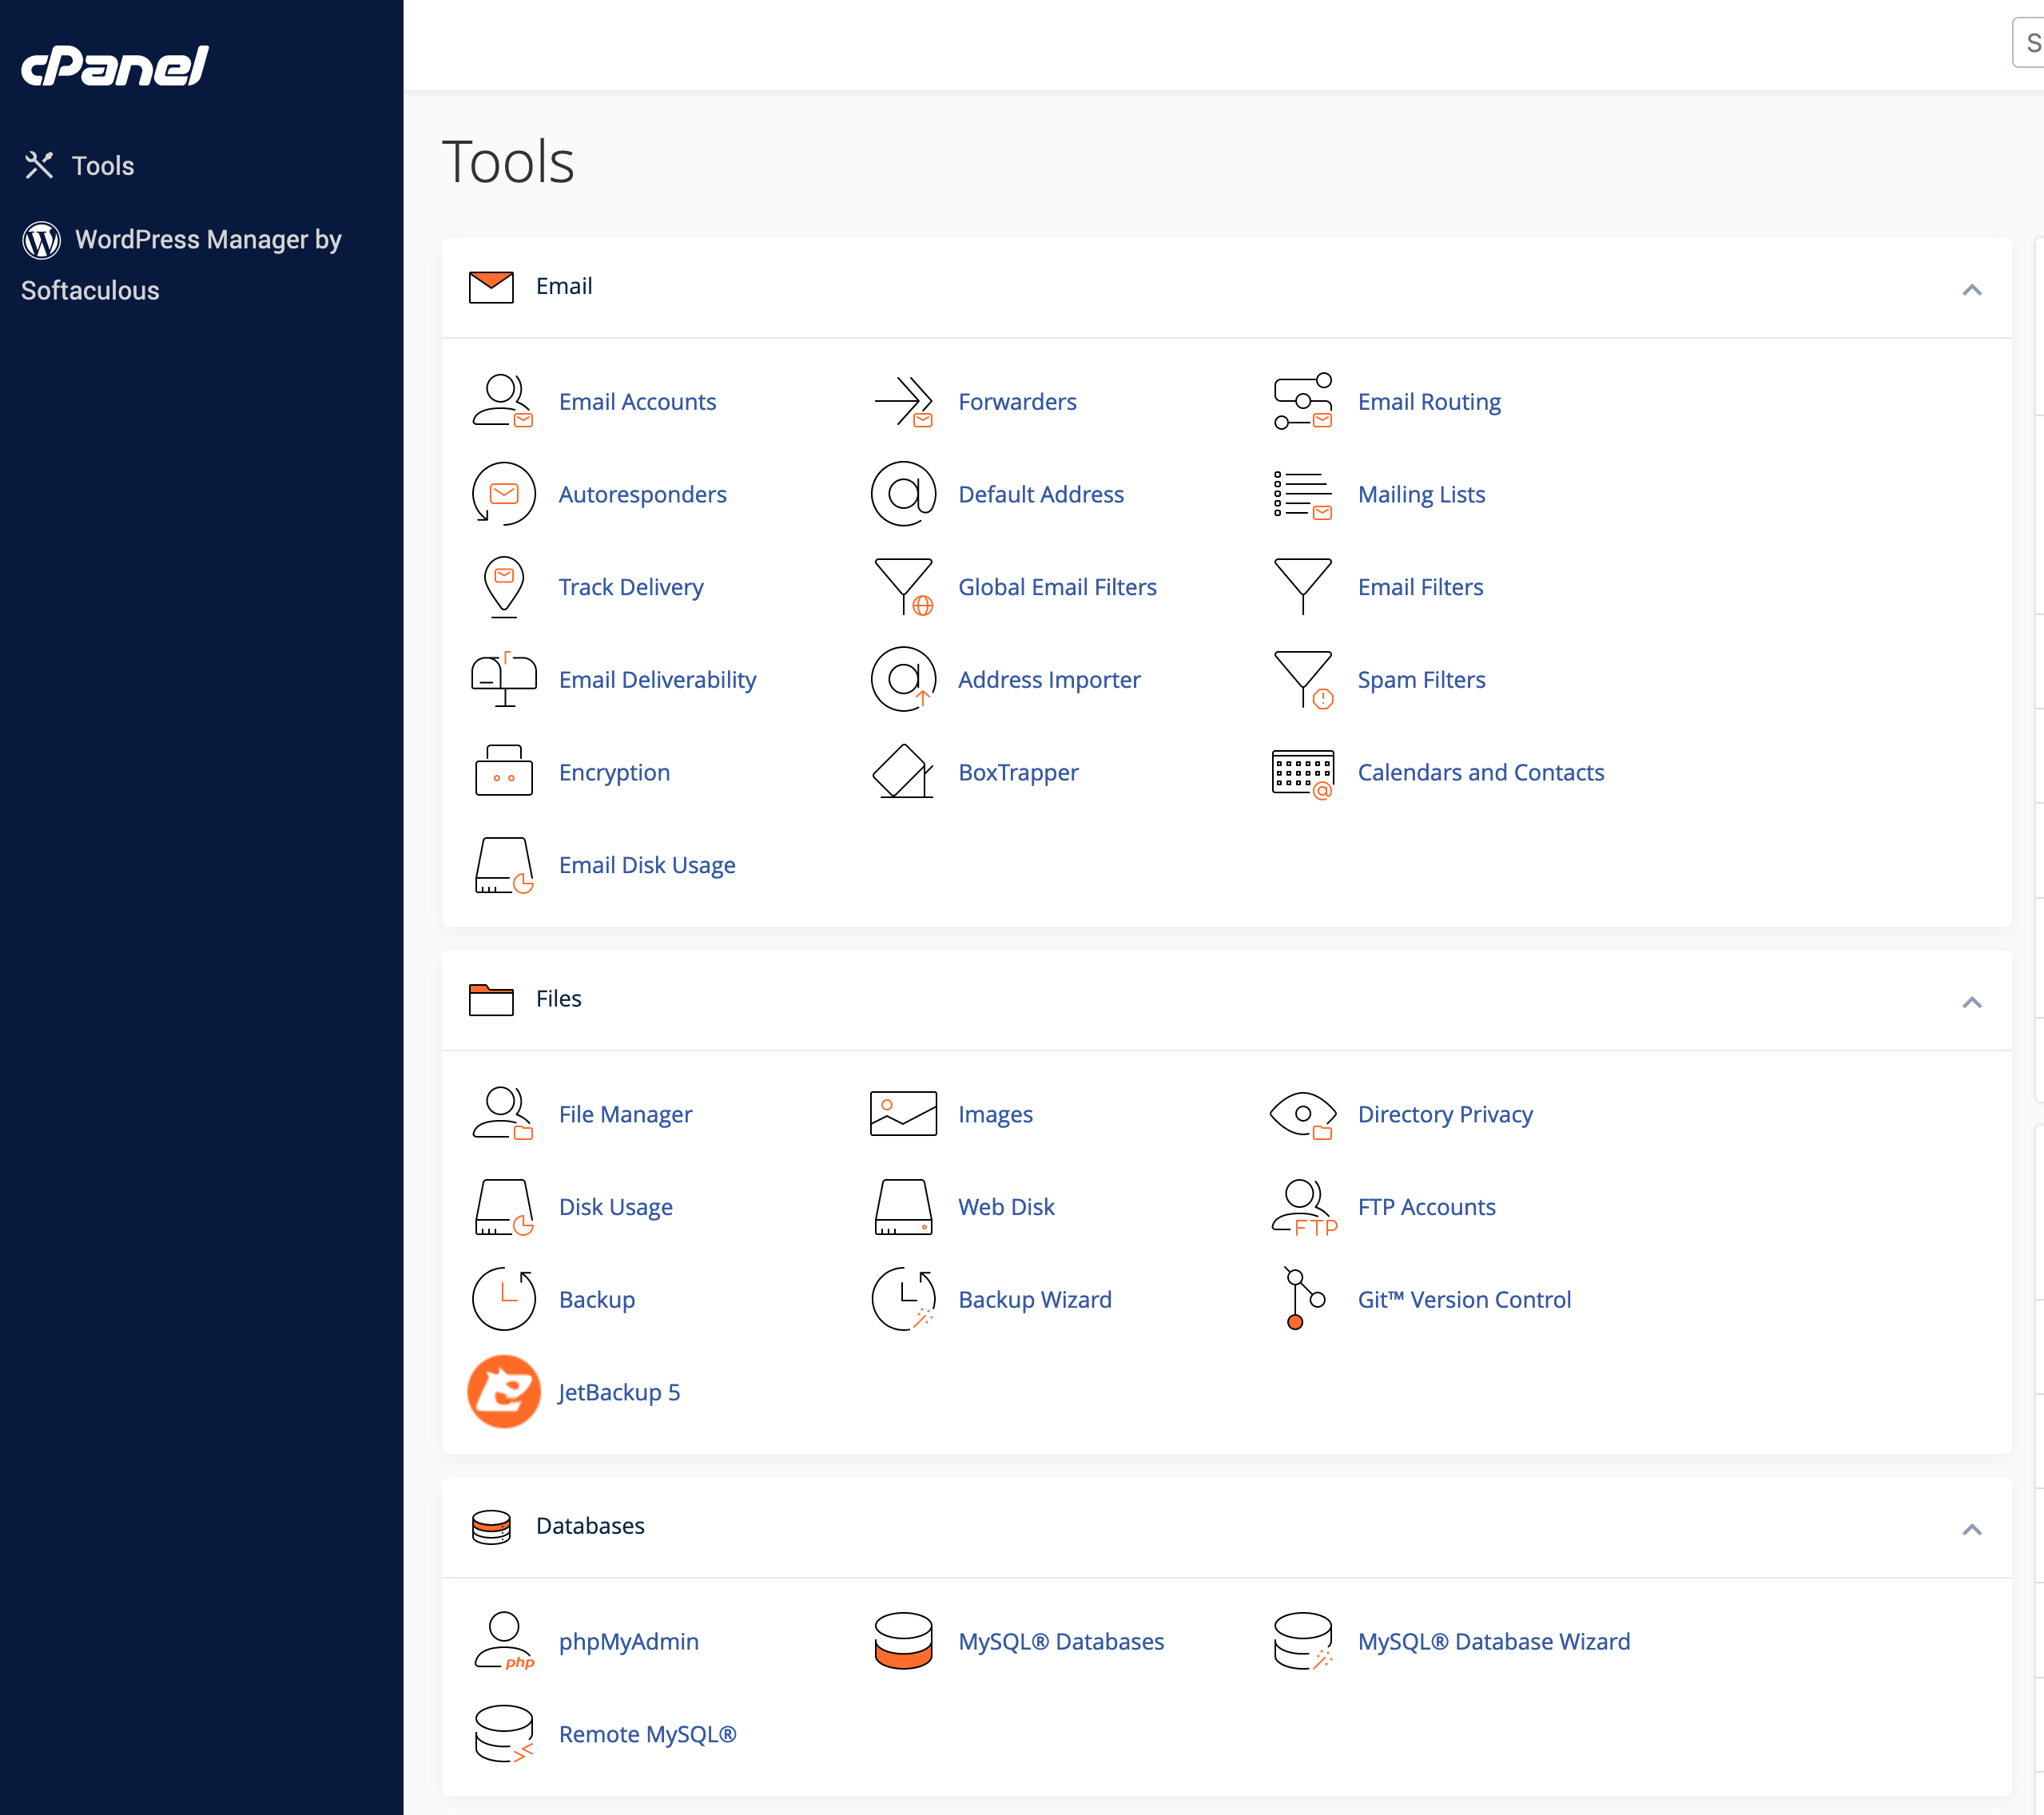Open the Remote MySQL® link

click(x=647, y=1734)
